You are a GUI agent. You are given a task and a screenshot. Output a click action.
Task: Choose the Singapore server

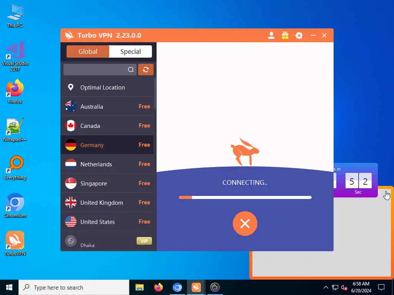click(x=107, y=183)
